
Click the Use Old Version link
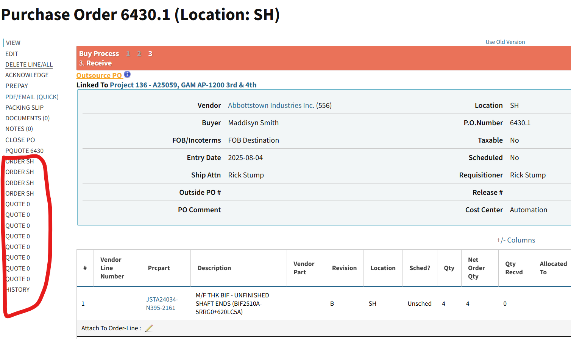(x=505, y=42)
